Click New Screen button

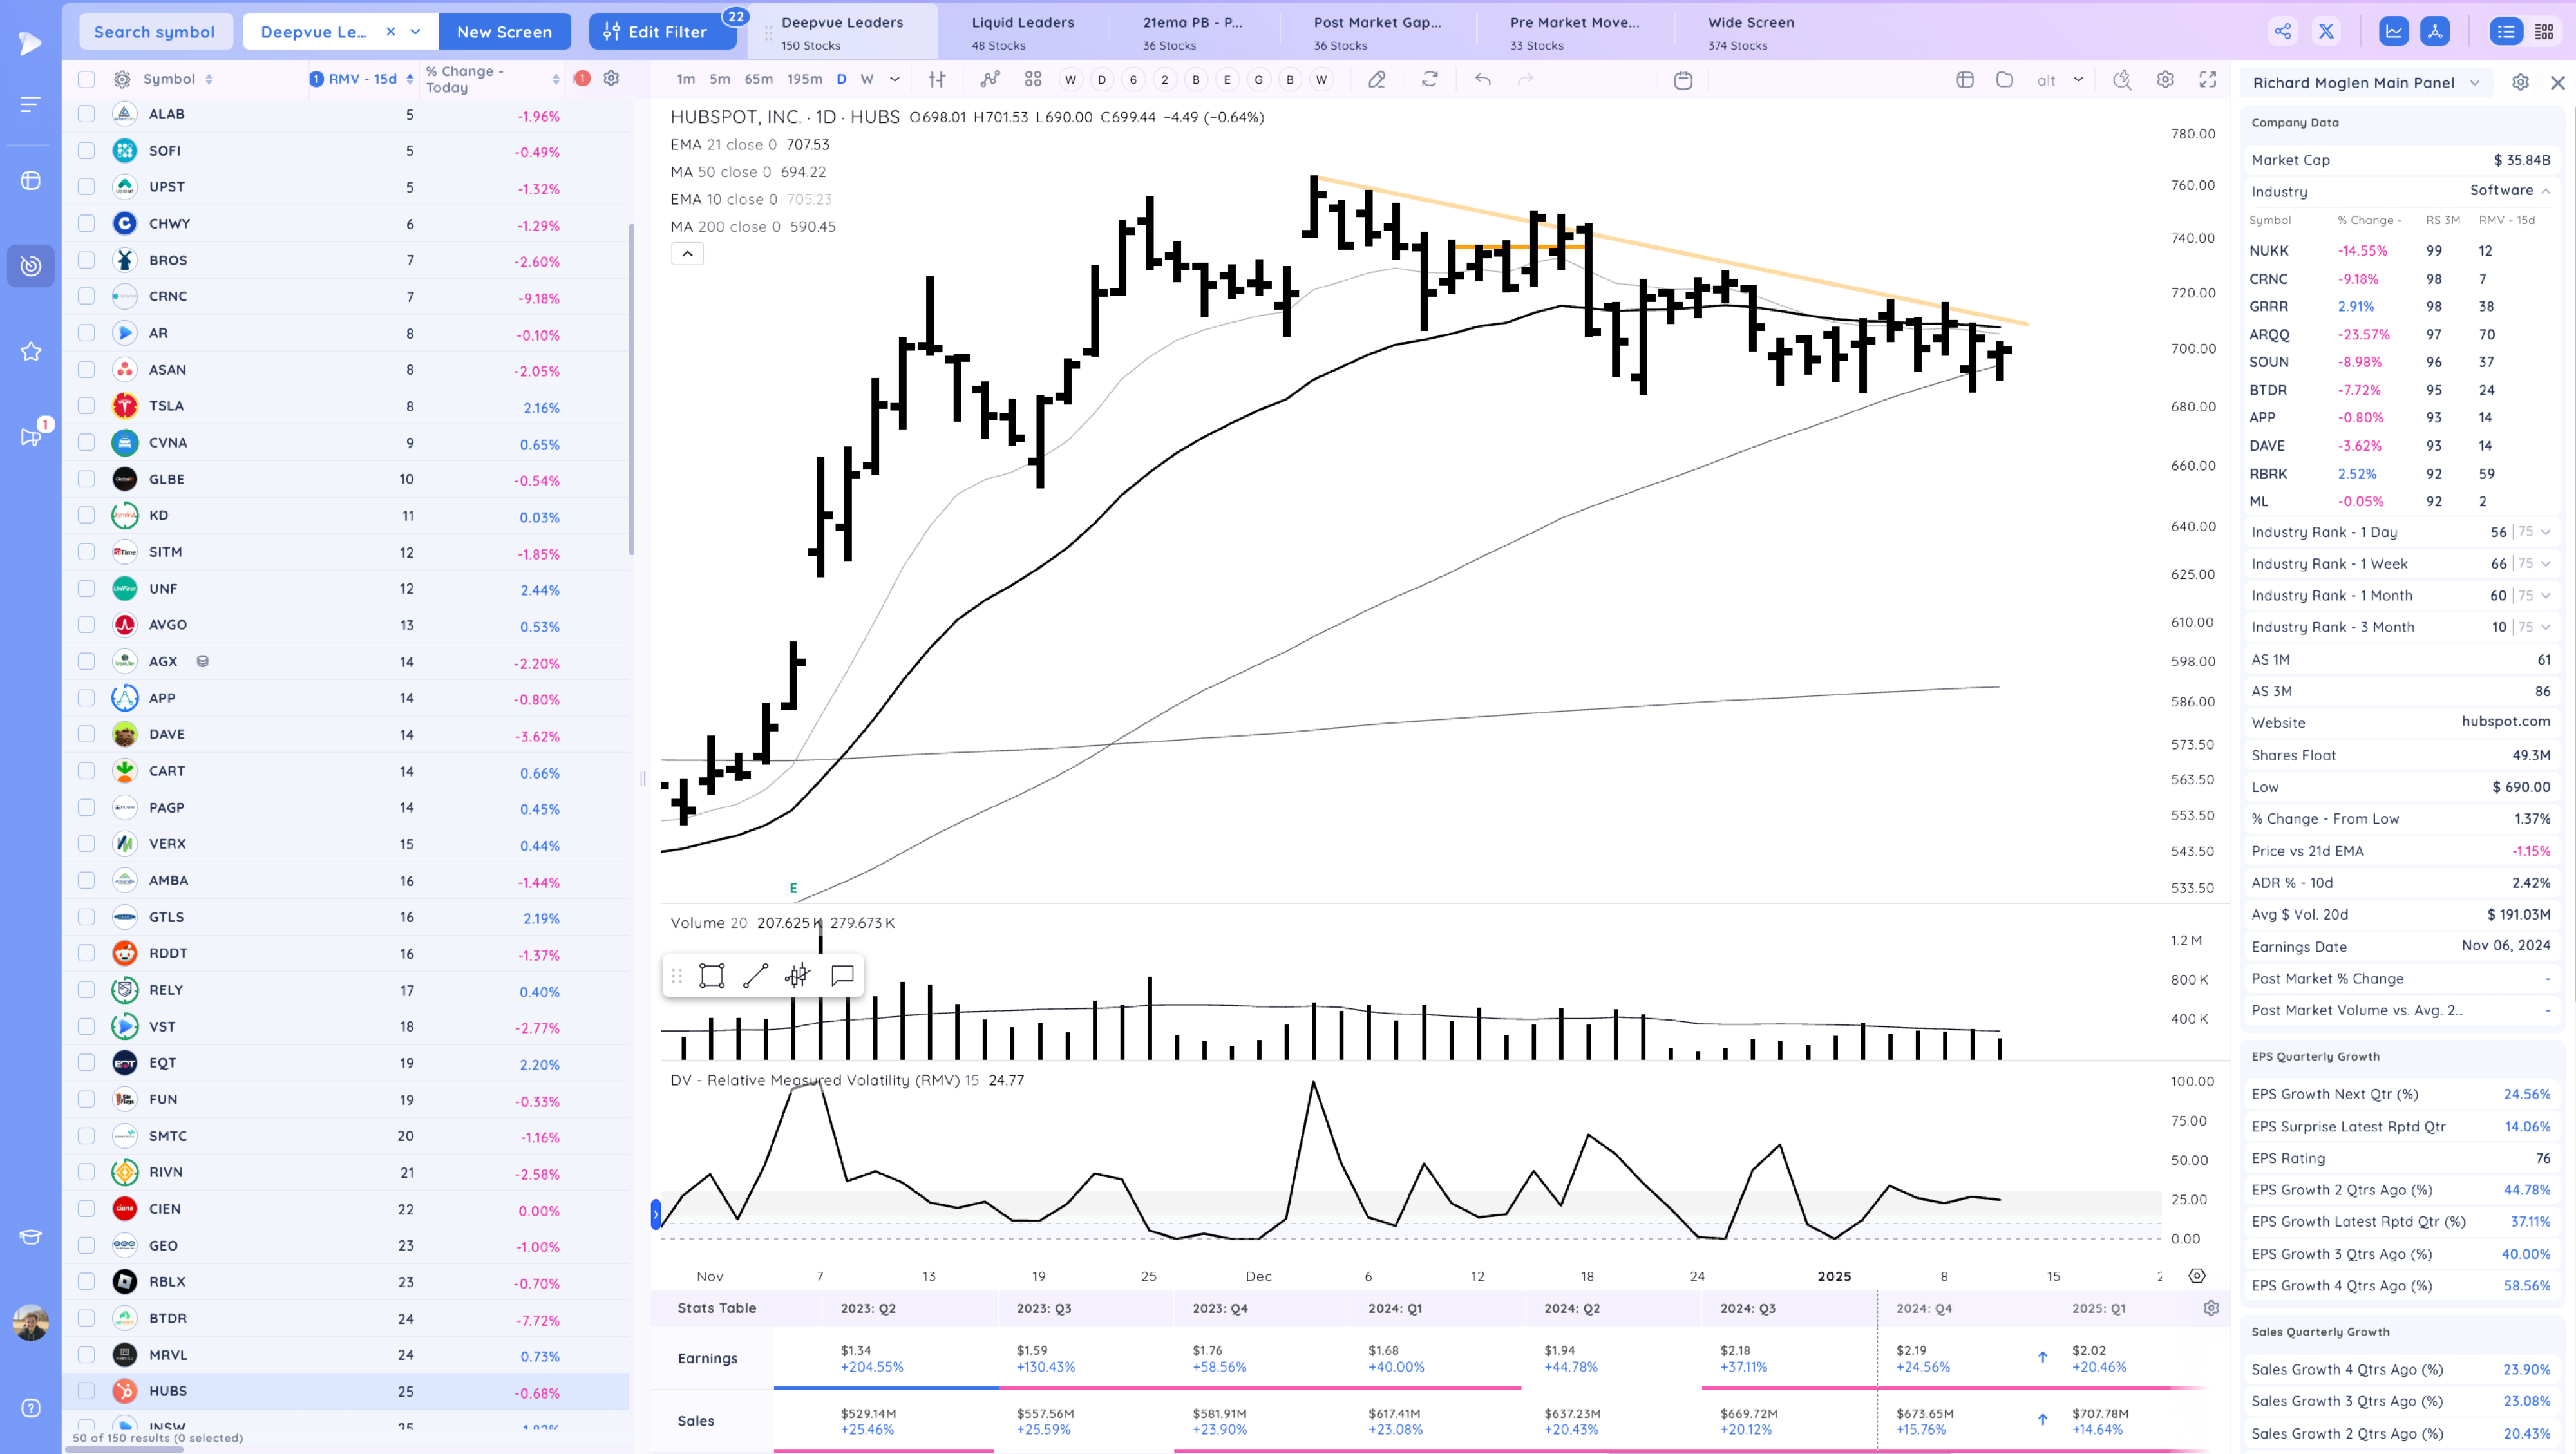pyautogui.click(x=504, y=31)
